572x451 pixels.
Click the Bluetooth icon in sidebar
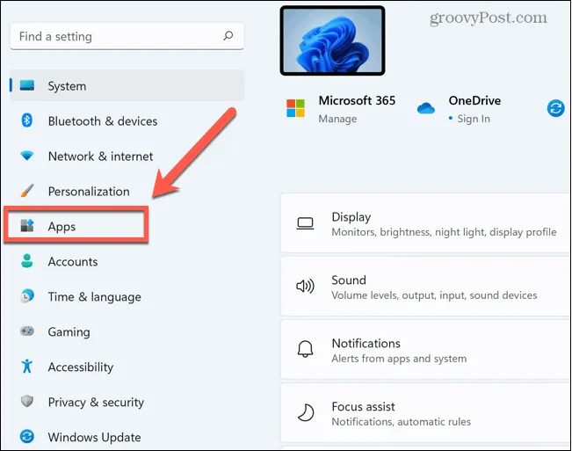[x=26, y=120]
